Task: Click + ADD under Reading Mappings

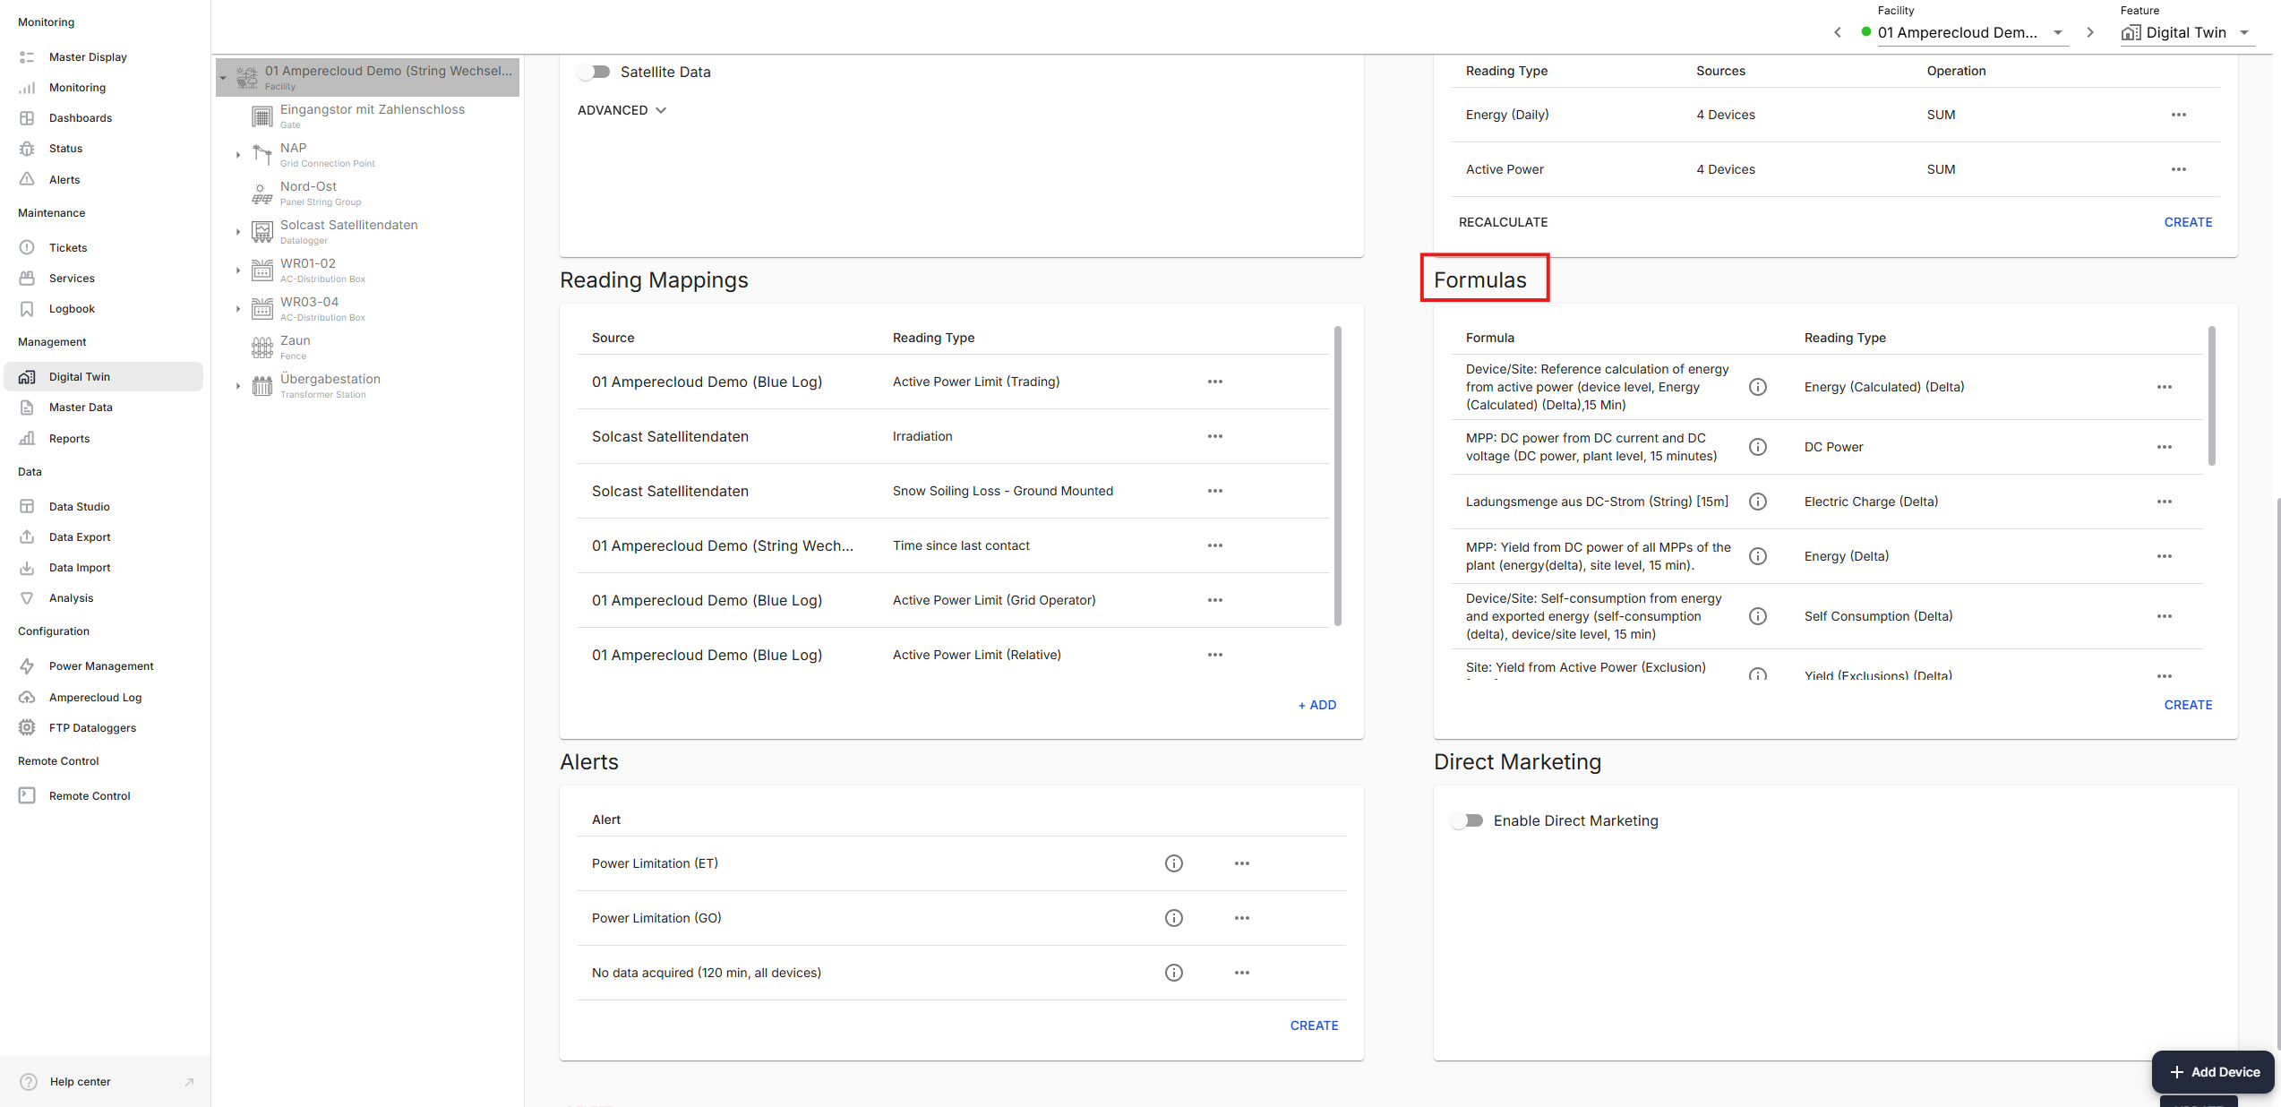Action: click(x=1316, y=705)
